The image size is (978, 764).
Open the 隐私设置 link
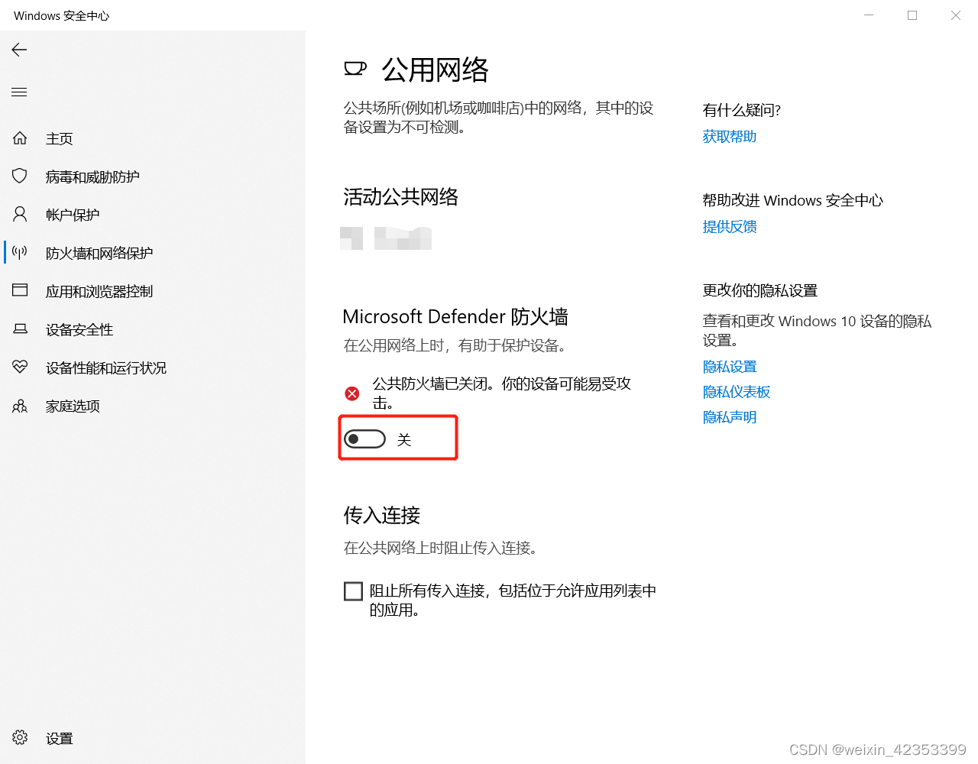(x=730, y=367)
